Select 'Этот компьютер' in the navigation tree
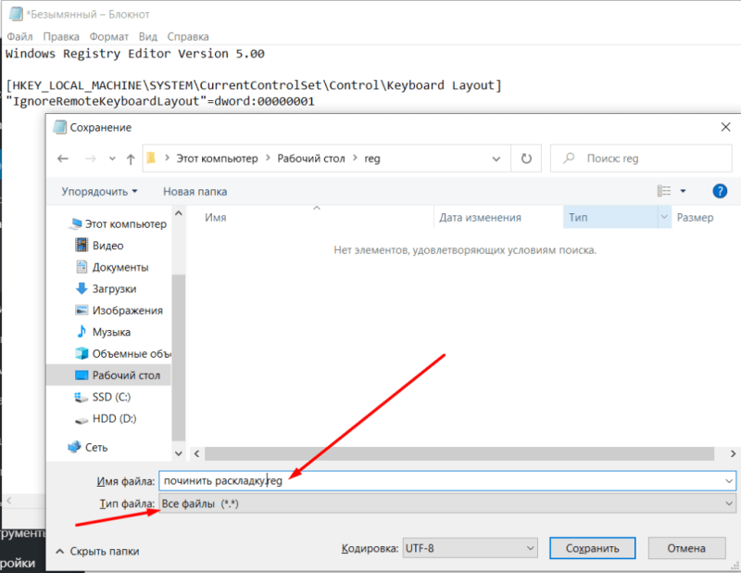Viewport: 741px width, 573px height. (119, 223)
